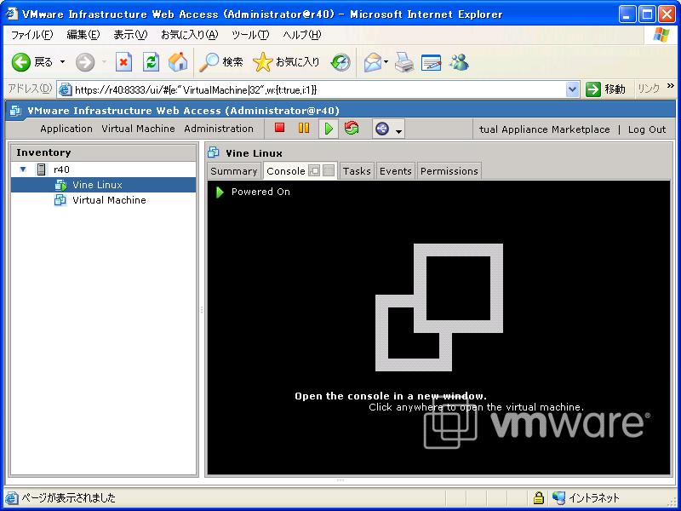Click the IE Mail envelope icon
The height and width of the screenshot is (511, 681).
click(x=372, y=62)
